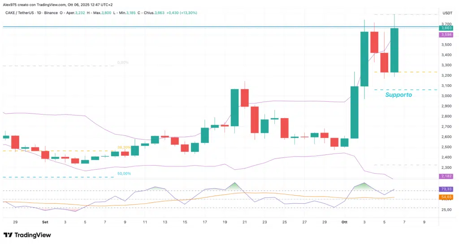Click the 50,00% Fibonacci level label
Image resolution: width=459 pixels, height=244 pixels.
(x=123, y=173)
